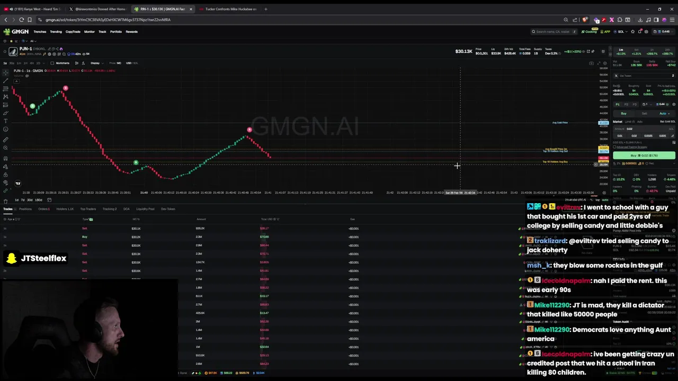
Task: Open the chart indicators fx icon
Action: point(83,63)
